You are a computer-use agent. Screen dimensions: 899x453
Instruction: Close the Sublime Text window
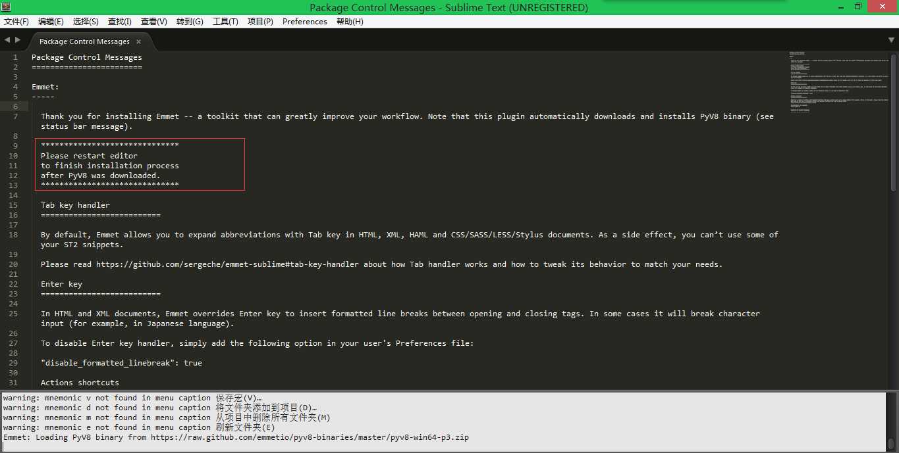[x=883, y=7]
